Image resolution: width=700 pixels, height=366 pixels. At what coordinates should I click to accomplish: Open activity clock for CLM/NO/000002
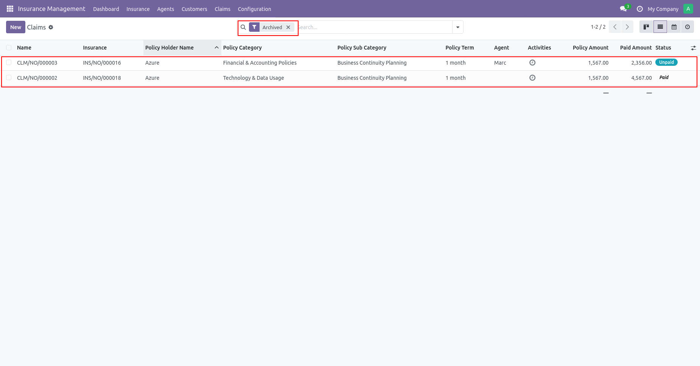(532, 78)
